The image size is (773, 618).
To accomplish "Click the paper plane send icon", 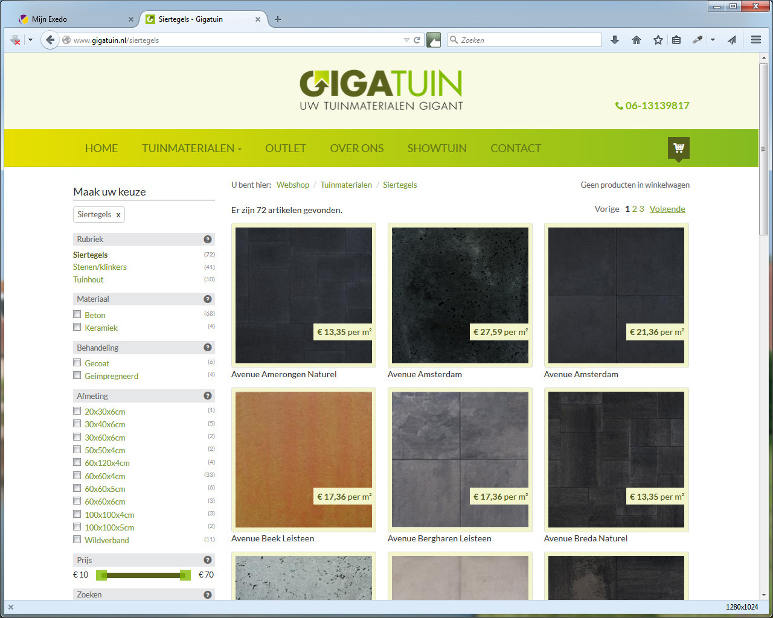I will coord(732,40).
